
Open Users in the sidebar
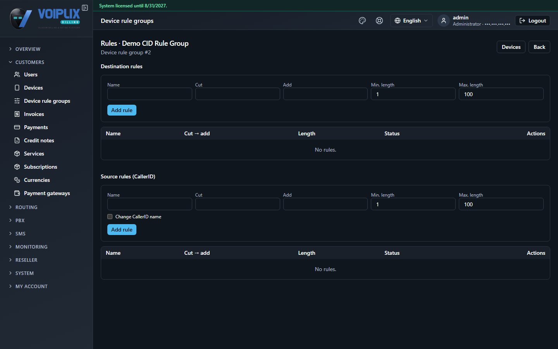pyautogui.click(x=46, y=74)
